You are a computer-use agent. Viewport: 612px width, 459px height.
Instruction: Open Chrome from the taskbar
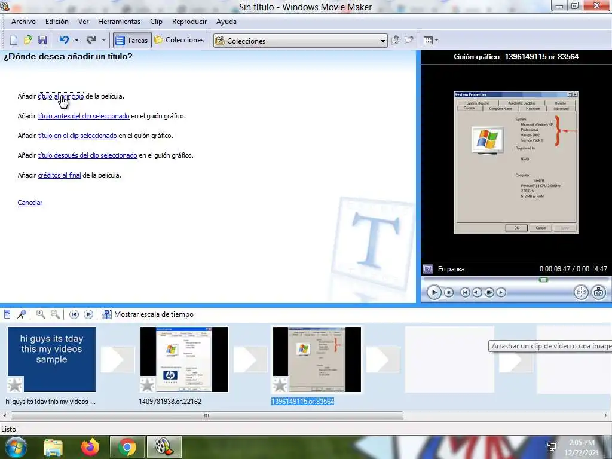pos(127,447)
